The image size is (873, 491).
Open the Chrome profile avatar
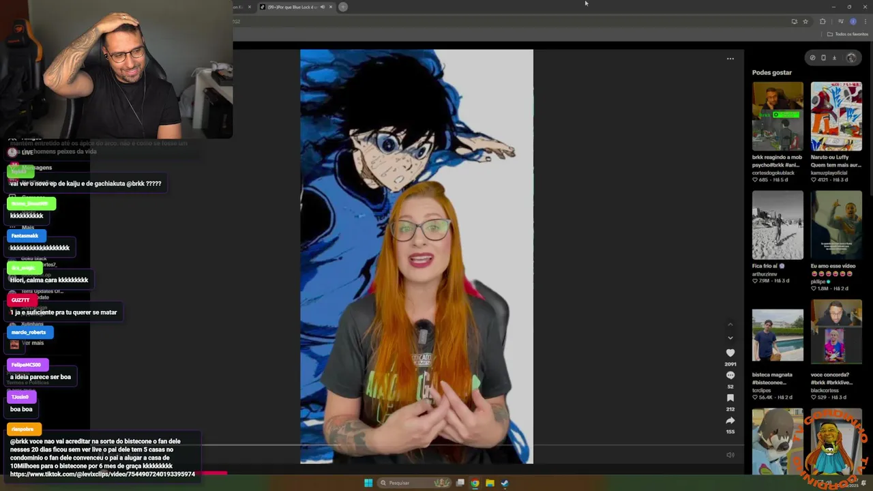pos(853,21)
